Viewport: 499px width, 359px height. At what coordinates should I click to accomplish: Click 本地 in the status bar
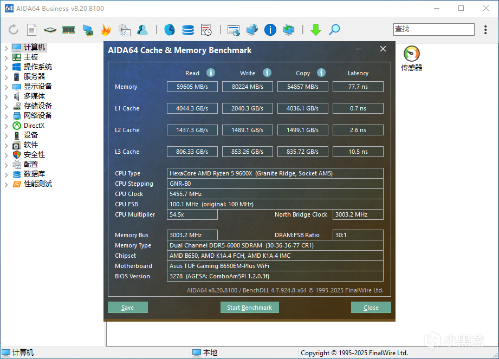coord(210,353)
